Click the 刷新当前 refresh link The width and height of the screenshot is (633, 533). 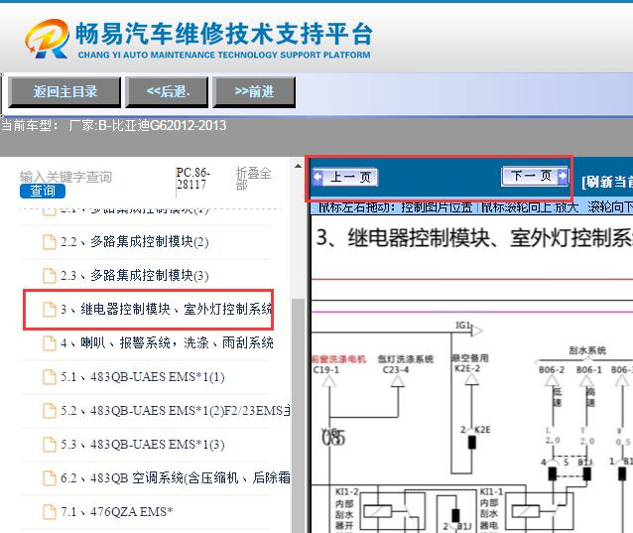pos(607,181)
